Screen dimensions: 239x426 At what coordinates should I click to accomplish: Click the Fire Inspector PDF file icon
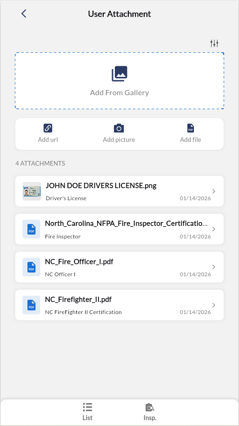[32, 229]
